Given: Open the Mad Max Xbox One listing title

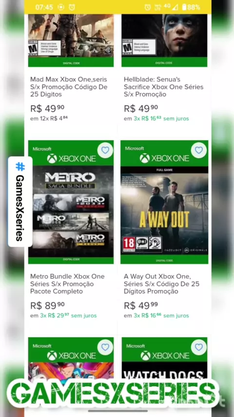Looking at the screenshot, I should 69,87.
